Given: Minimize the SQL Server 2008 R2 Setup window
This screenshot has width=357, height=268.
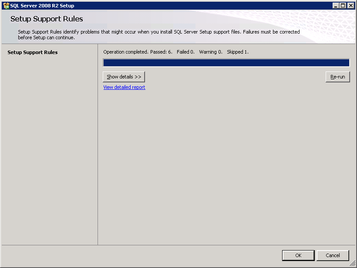Looking at the screenshot, I should point(336,6).
